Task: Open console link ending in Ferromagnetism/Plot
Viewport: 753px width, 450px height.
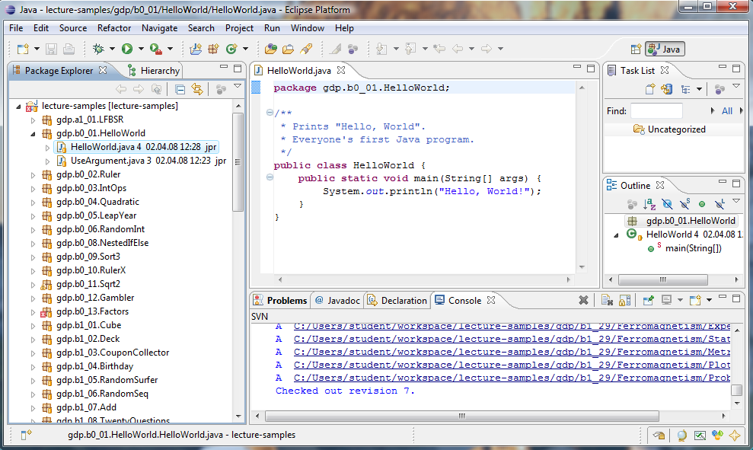Action: 512,365
